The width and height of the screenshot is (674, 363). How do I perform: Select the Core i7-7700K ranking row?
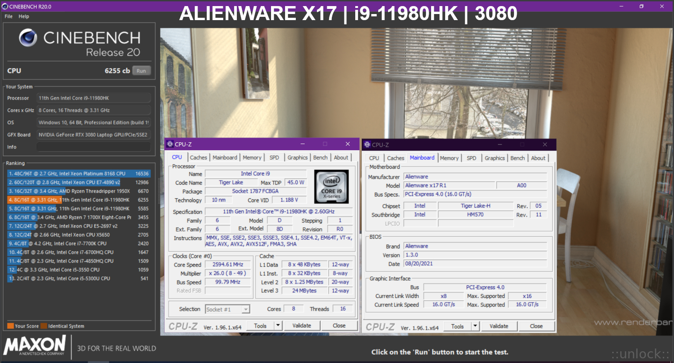pyautogui.click(x=79, y=243)
